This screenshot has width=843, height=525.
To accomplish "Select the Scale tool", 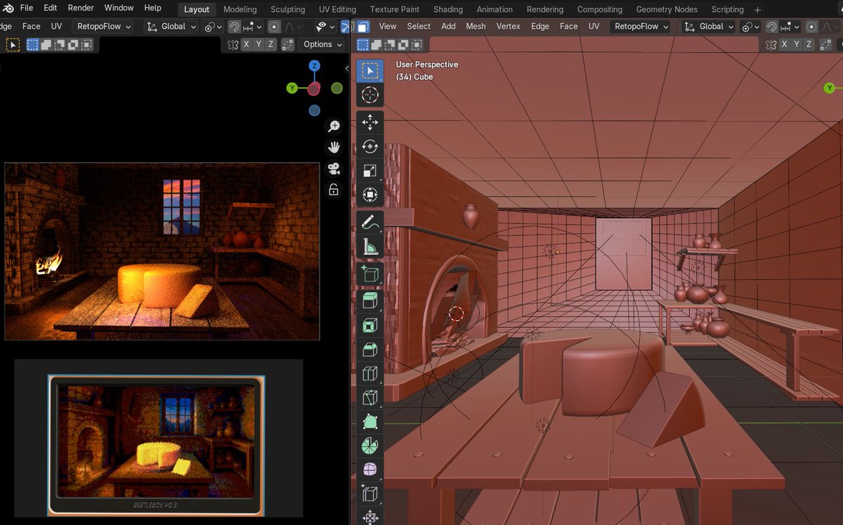I will (370, 171).
